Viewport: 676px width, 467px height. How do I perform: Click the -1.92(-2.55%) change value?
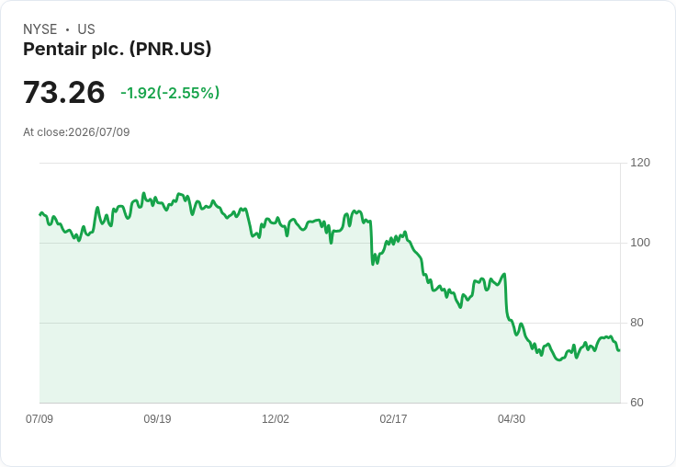pos(170,93)
